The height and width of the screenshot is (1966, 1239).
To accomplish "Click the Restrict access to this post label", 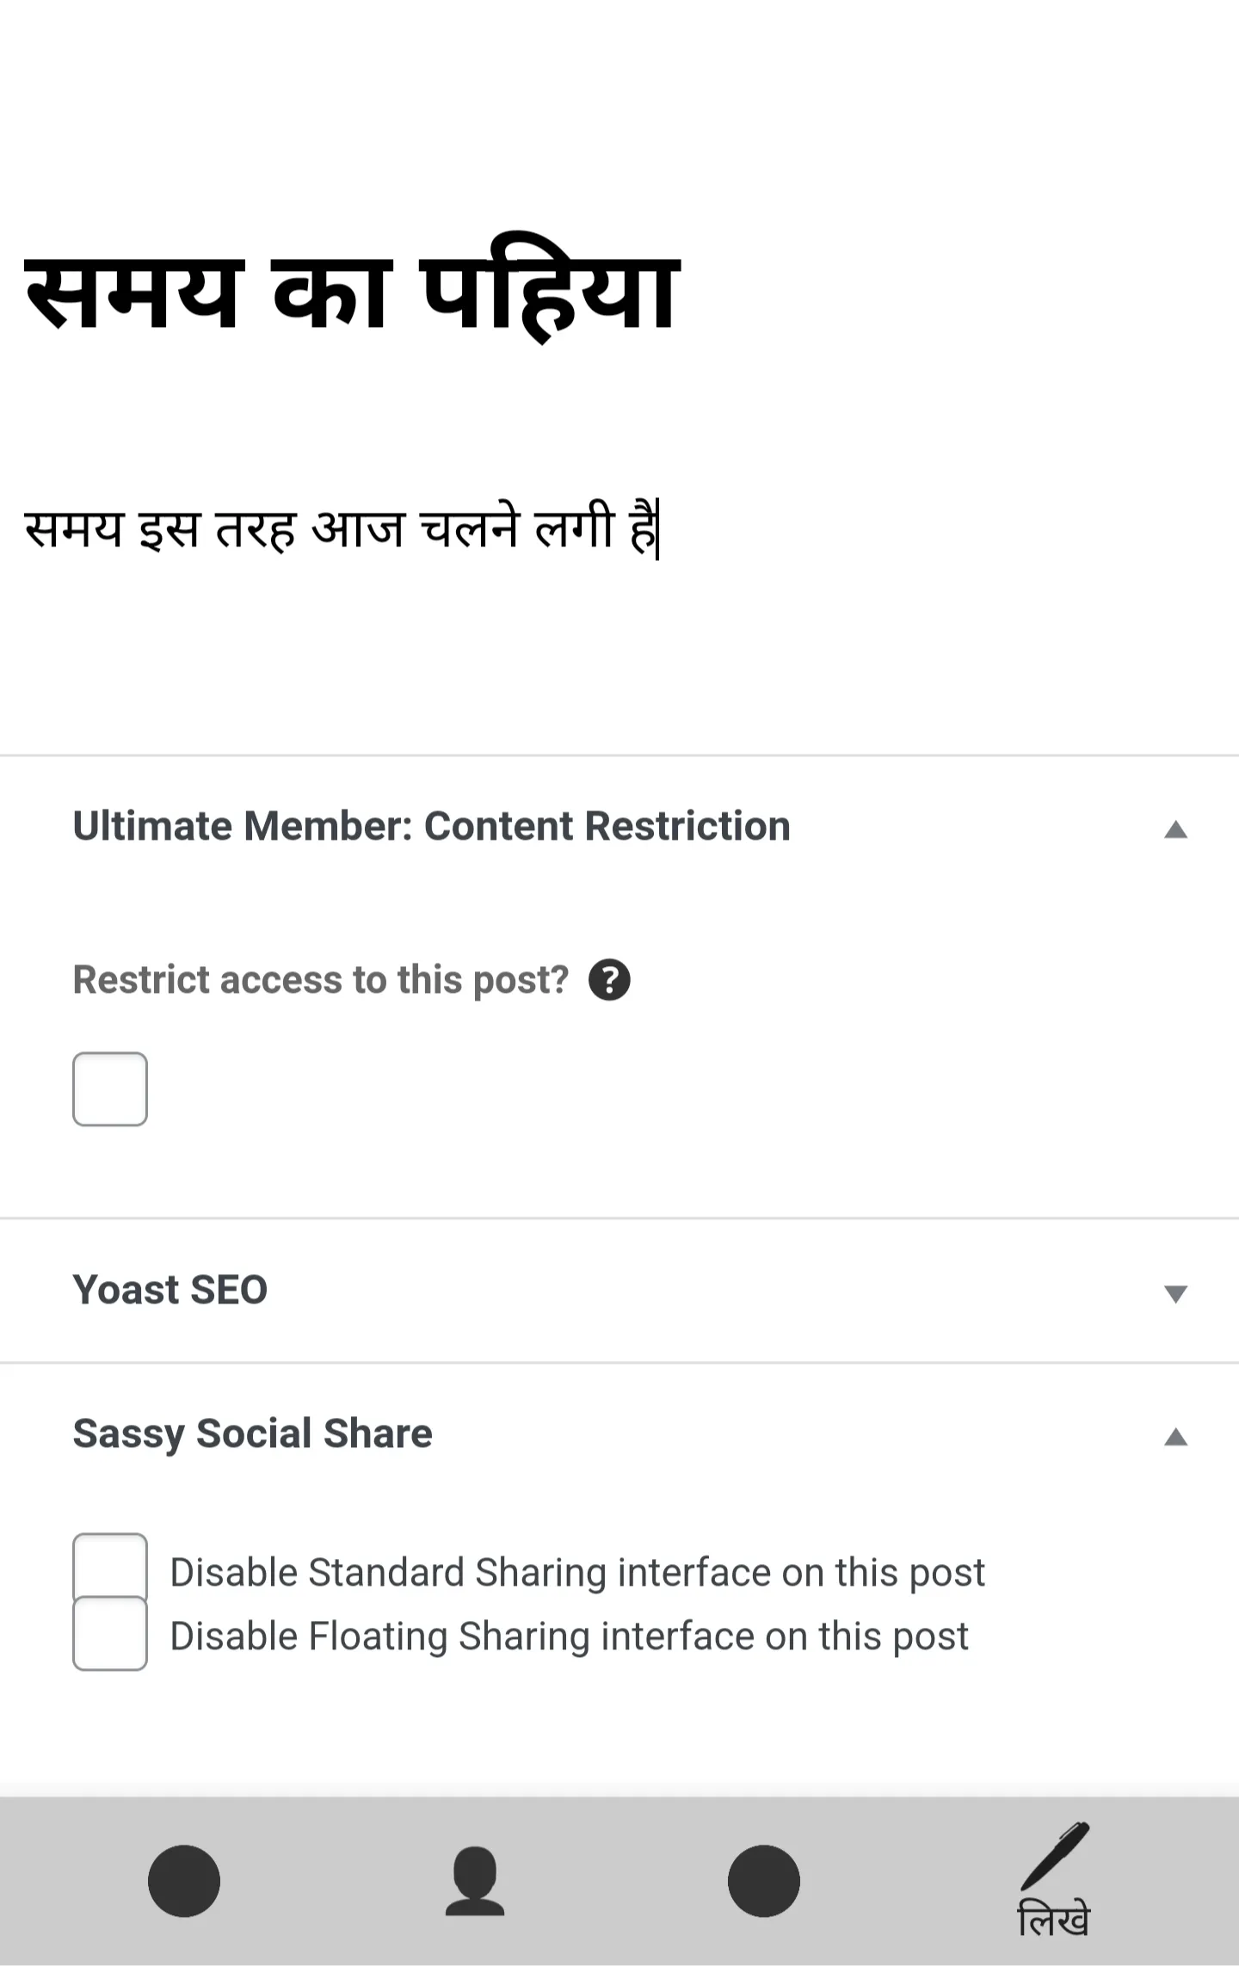I will [321, 980].
